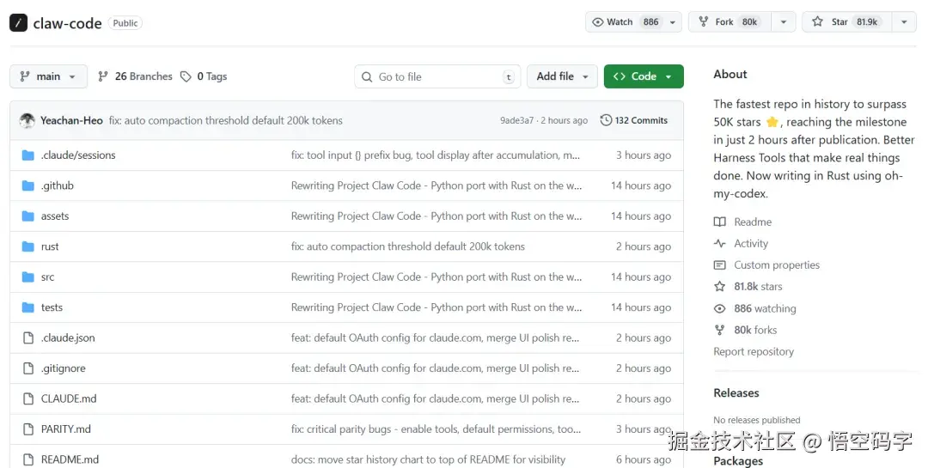Click the Fork button
Screen dimensions: 928x468
[x=730, y=22]
